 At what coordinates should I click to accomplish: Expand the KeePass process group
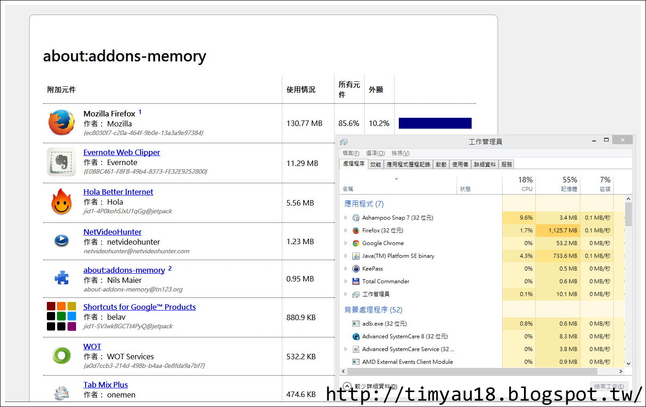(x=346, y=269)
